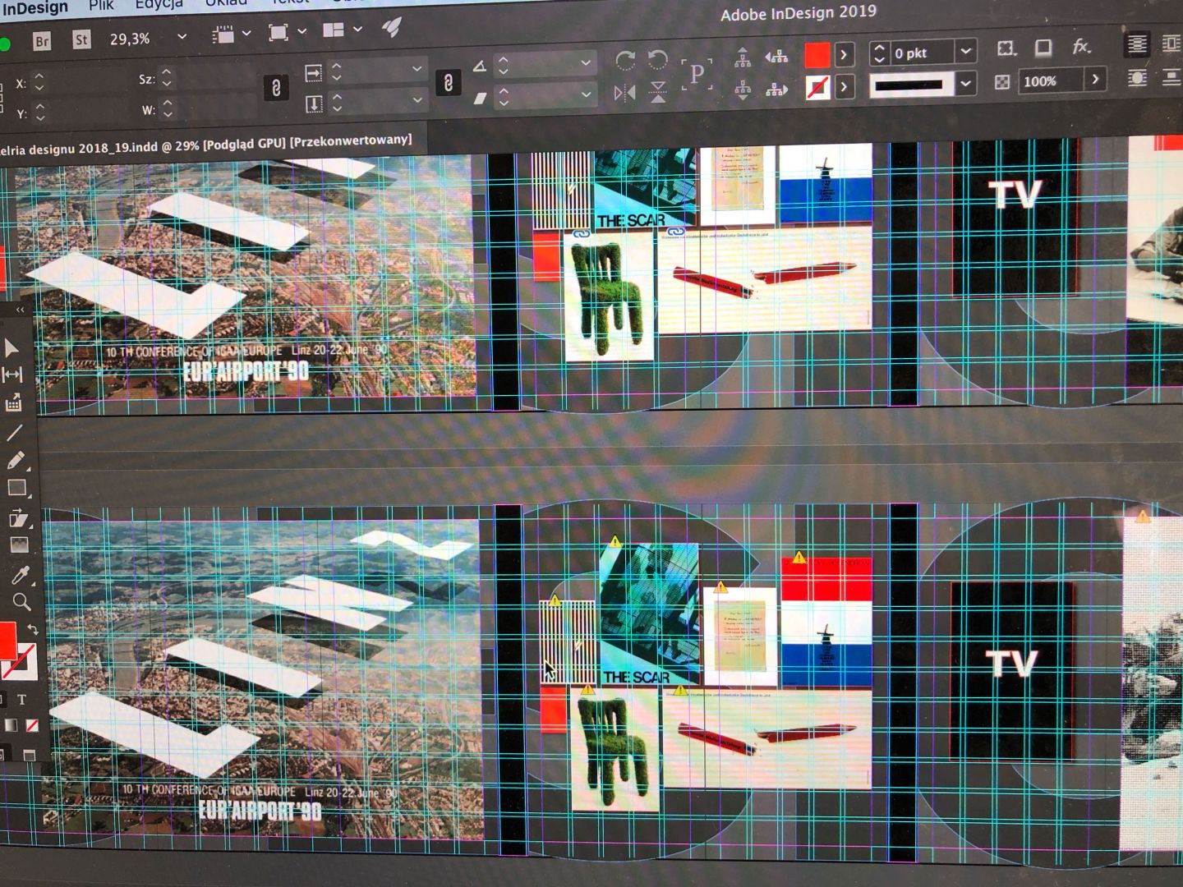Toggle the constrain scaling percentages link
This screenshot has width=1183, height=887.
[448, 82]
